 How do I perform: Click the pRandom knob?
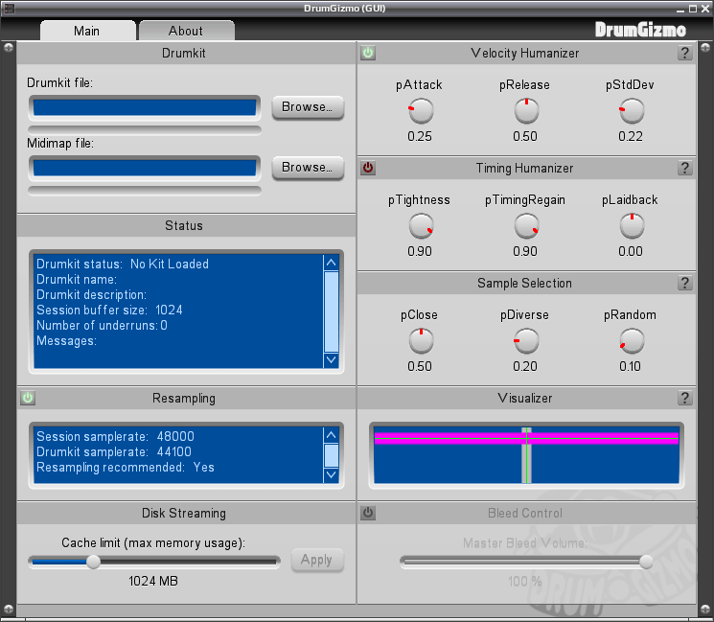[x=632, y=341]
